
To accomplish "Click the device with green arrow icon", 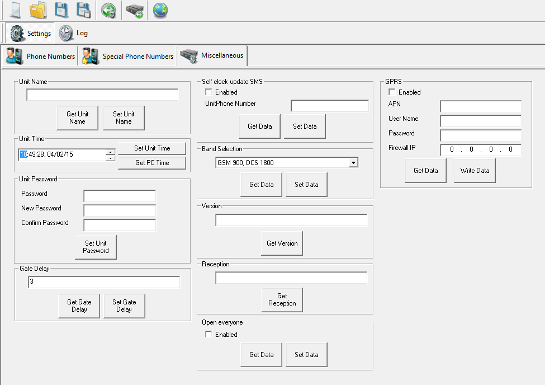I will click(134, 10).
